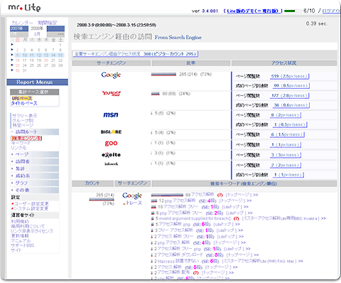Click the red (?) icon on the foreach keyword row

(x=236, y=218)
